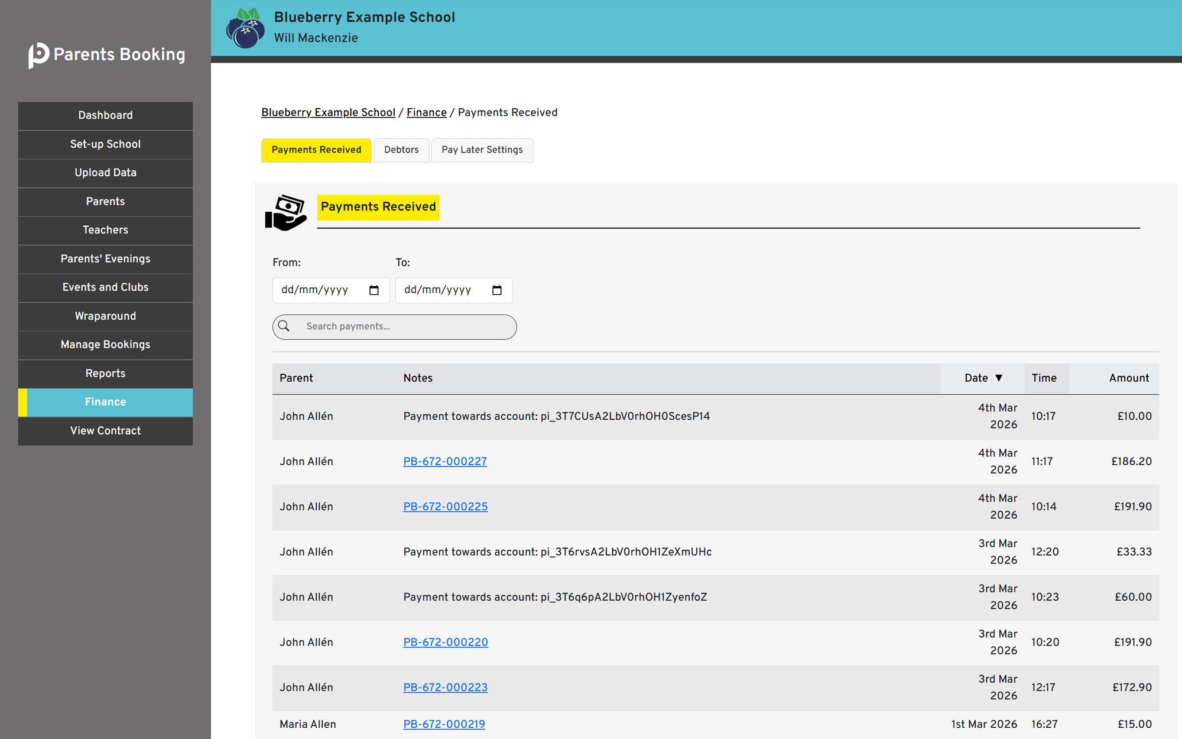Open the To date calendar picker icon
The width and height of the screenshot is (1182, 739).
pos(496,290)
